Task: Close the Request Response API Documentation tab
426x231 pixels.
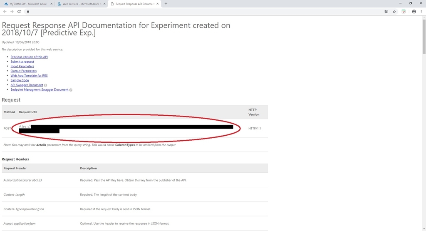Action: (157, 4)
